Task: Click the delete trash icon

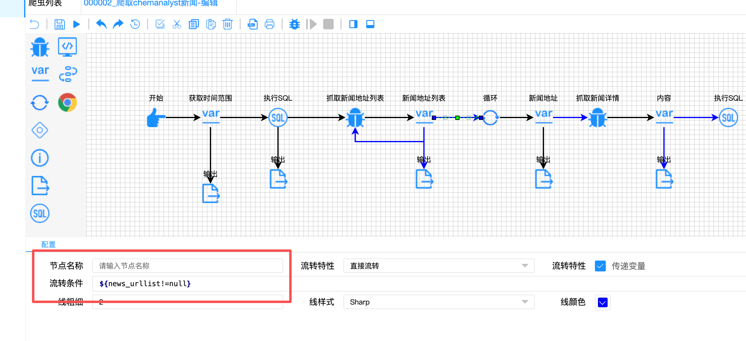Action: pyautogui.click(x=228, y=24)
